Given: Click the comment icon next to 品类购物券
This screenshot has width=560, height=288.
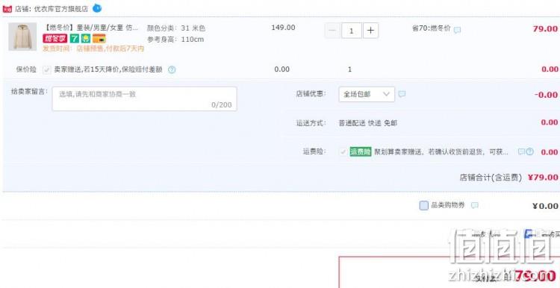Looking at the screenshot, I should pos(475,206).
